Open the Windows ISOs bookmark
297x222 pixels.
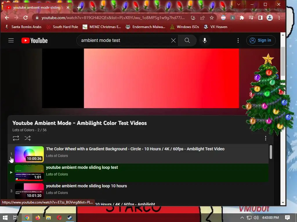pyautogui.click(x=185, y=27)
